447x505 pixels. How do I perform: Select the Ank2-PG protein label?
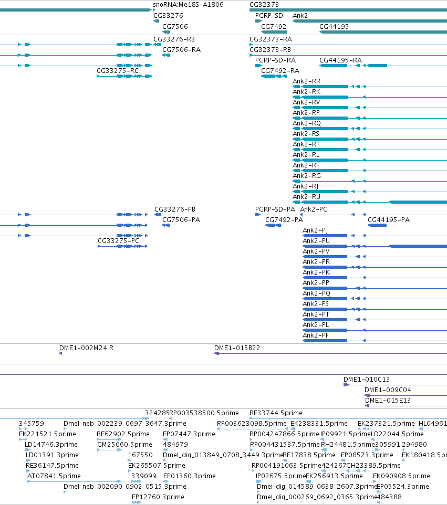coord(314,209)
